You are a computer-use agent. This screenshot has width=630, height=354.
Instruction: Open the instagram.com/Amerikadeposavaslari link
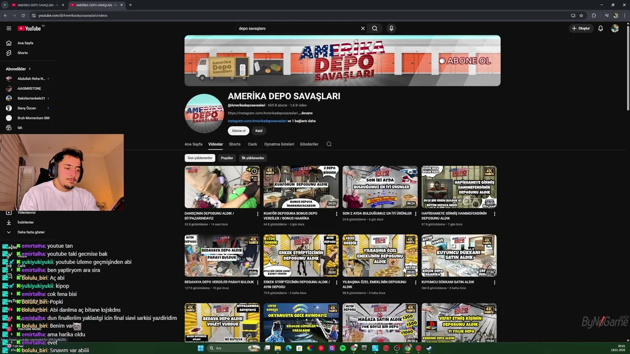click(257, 121)
